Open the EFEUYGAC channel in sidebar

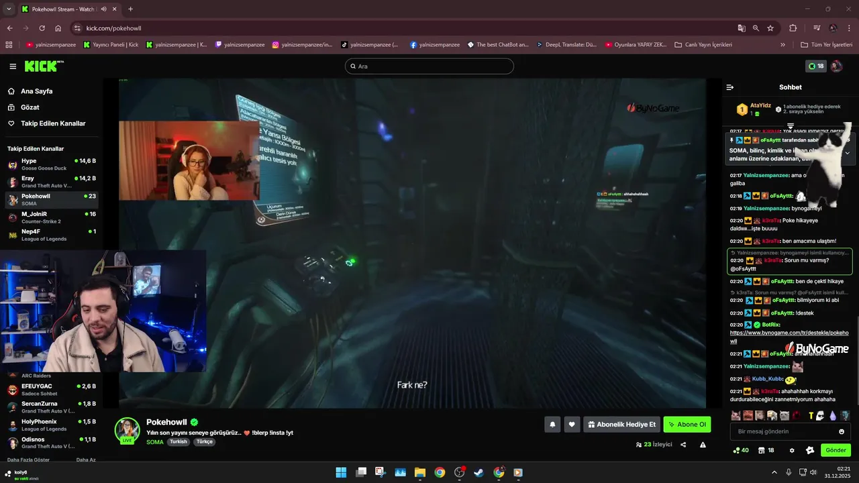52,390
